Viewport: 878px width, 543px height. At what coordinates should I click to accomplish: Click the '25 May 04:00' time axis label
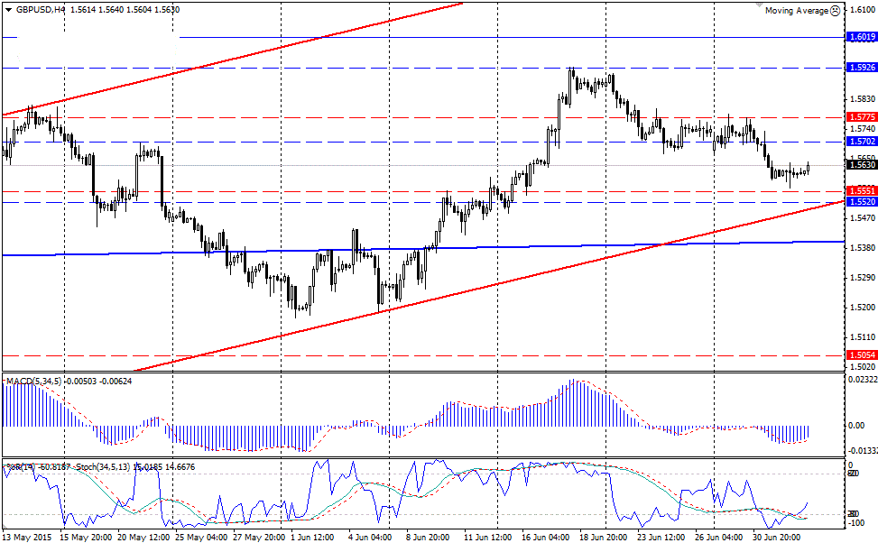pos(200,538)
